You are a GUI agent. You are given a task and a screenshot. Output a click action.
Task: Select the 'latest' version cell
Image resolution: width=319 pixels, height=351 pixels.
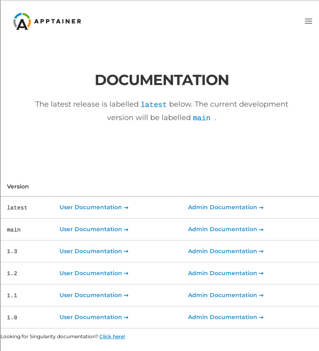17,208
